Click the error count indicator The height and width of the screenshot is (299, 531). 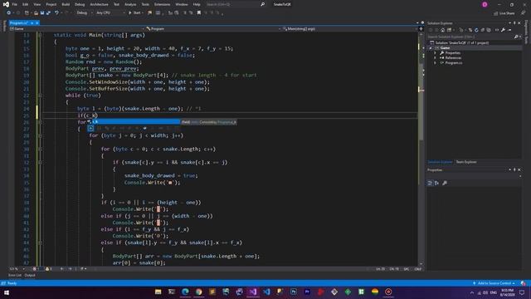tap(36, 269)
